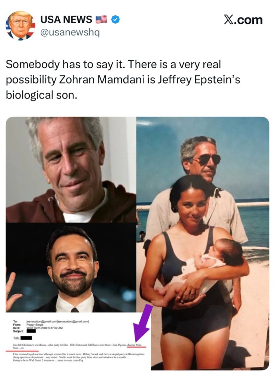
Task: Open the USA NEWS display name
Action: click(x=66, y=20)
